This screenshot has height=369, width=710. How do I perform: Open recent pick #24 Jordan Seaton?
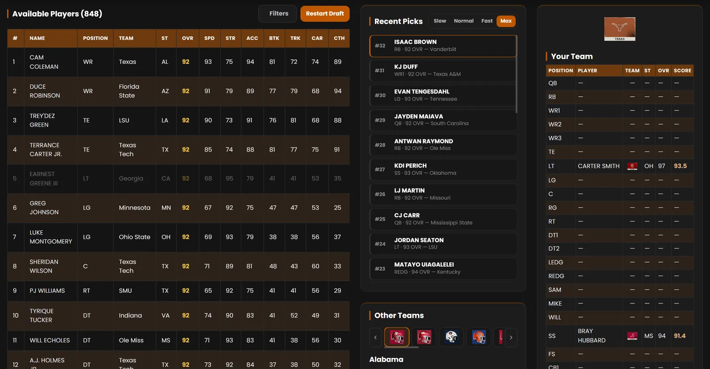click(x=443, y=244)
